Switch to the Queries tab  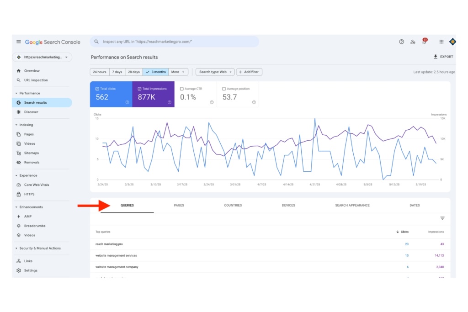click(127, 205)
